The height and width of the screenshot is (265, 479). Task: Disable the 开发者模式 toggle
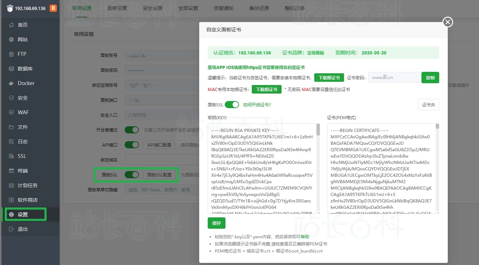point(131,130)
